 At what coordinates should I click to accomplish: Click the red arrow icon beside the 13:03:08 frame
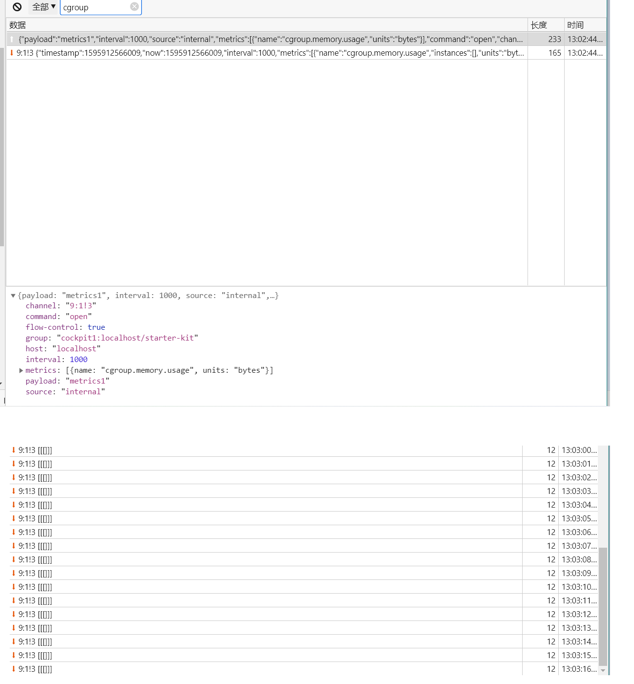[x=14, y=559]
